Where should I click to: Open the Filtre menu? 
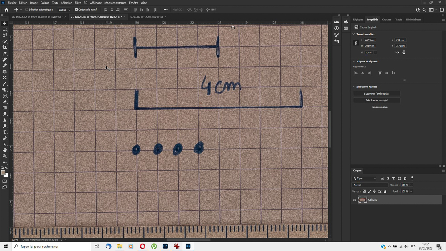coord(78,3)
